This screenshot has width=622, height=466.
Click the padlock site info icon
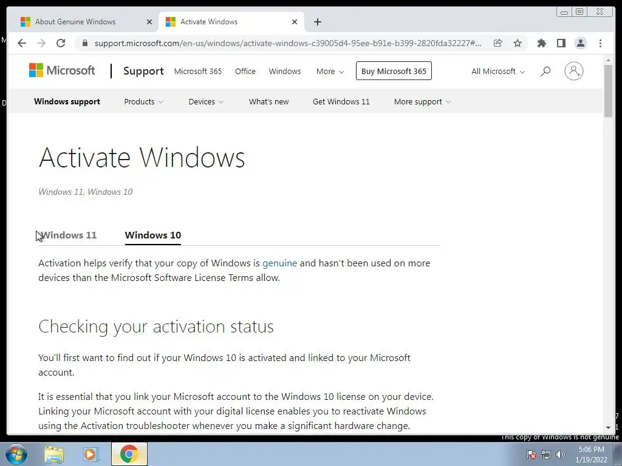(84, 43)
